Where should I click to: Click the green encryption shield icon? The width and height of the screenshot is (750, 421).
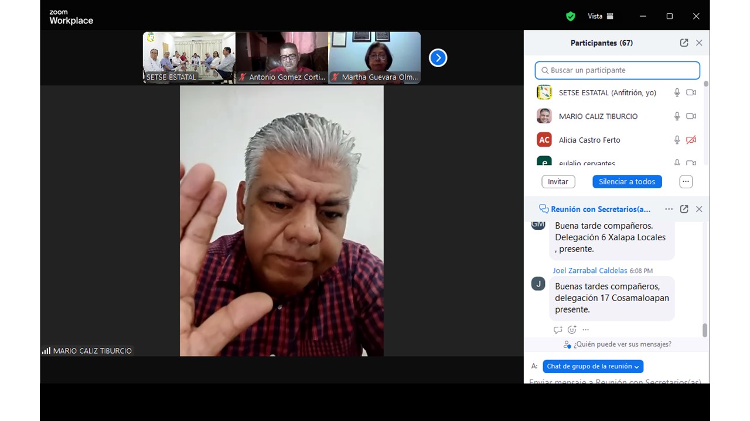pyautogui.click(x=570, y=16)
